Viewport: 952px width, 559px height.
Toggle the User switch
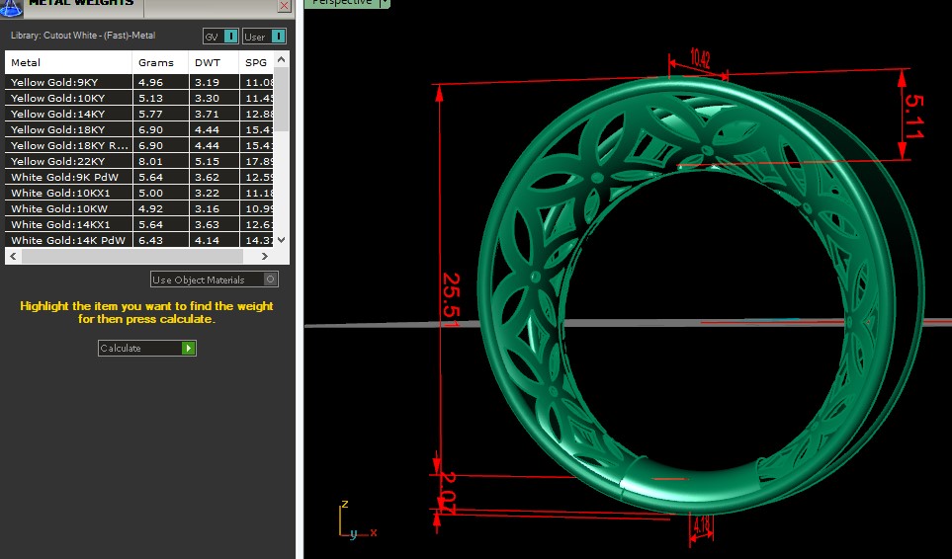(279, 37)
